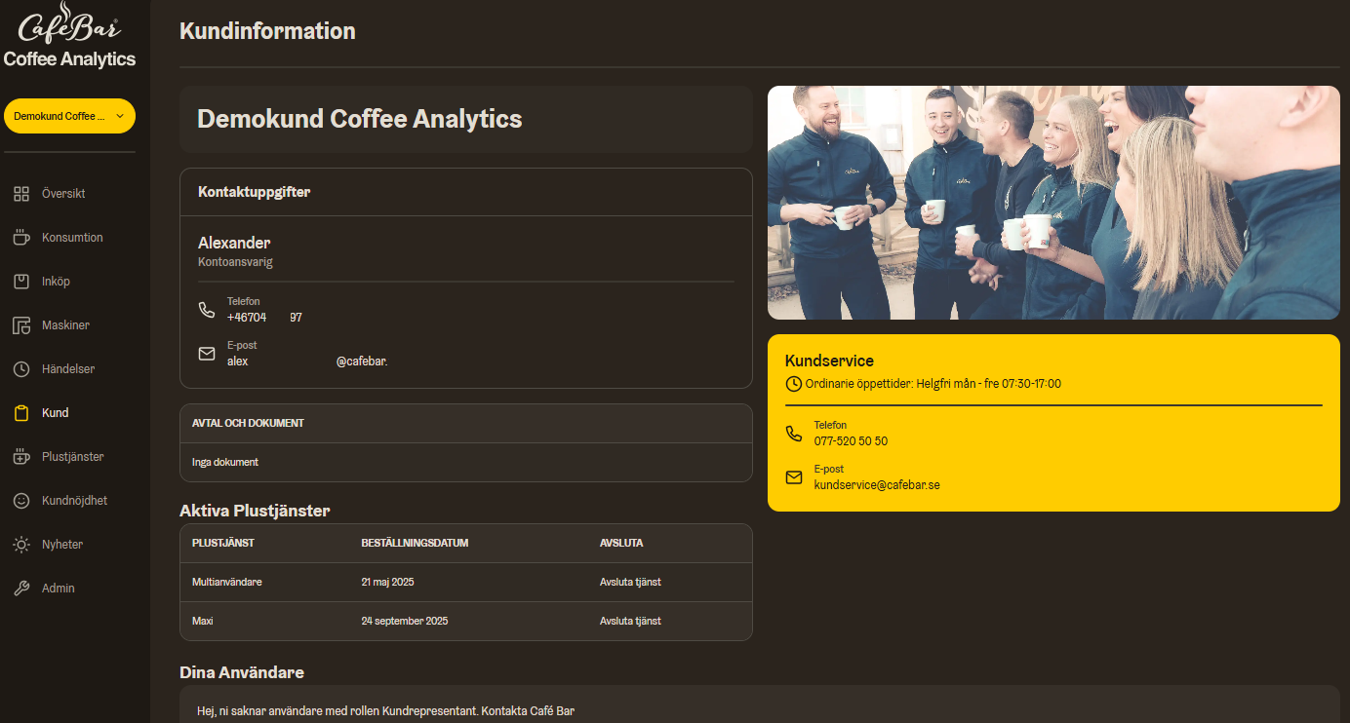Image resolution: width=1350 pixels, height=723 pixels.
Task: Click the Kundnöjdhet smiley face icon
Action: (x=21, y=501)
